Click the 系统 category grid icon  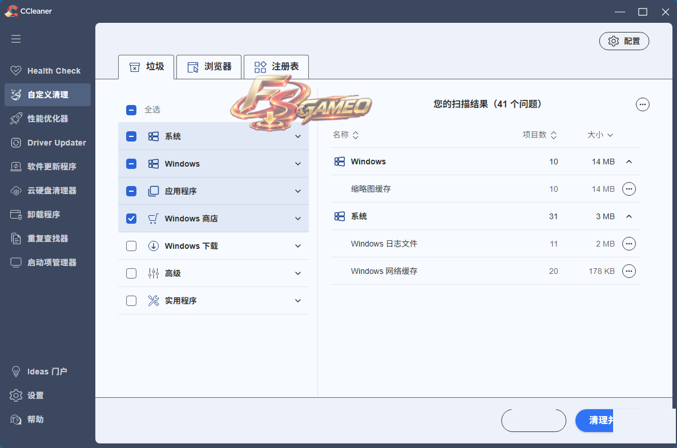154,136
